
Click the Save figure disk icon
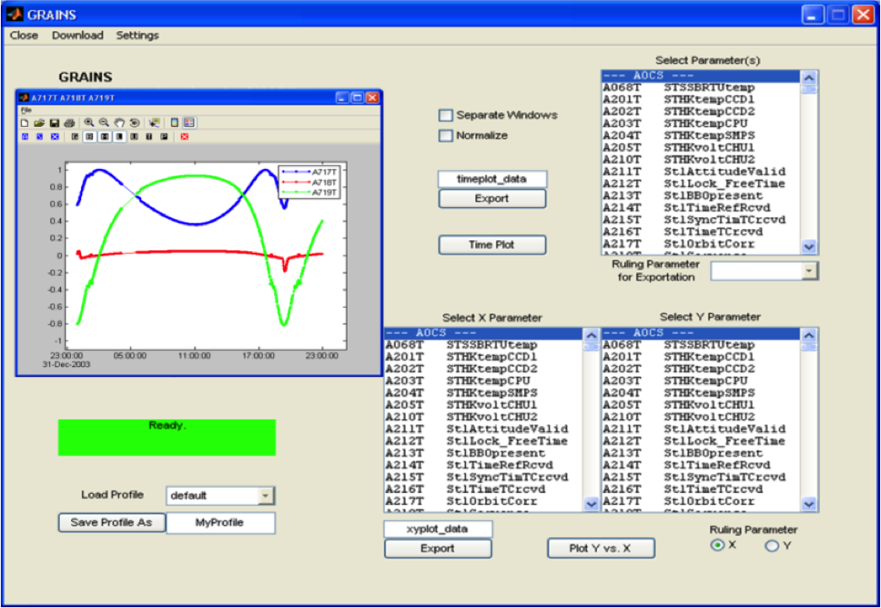(53, 123)
